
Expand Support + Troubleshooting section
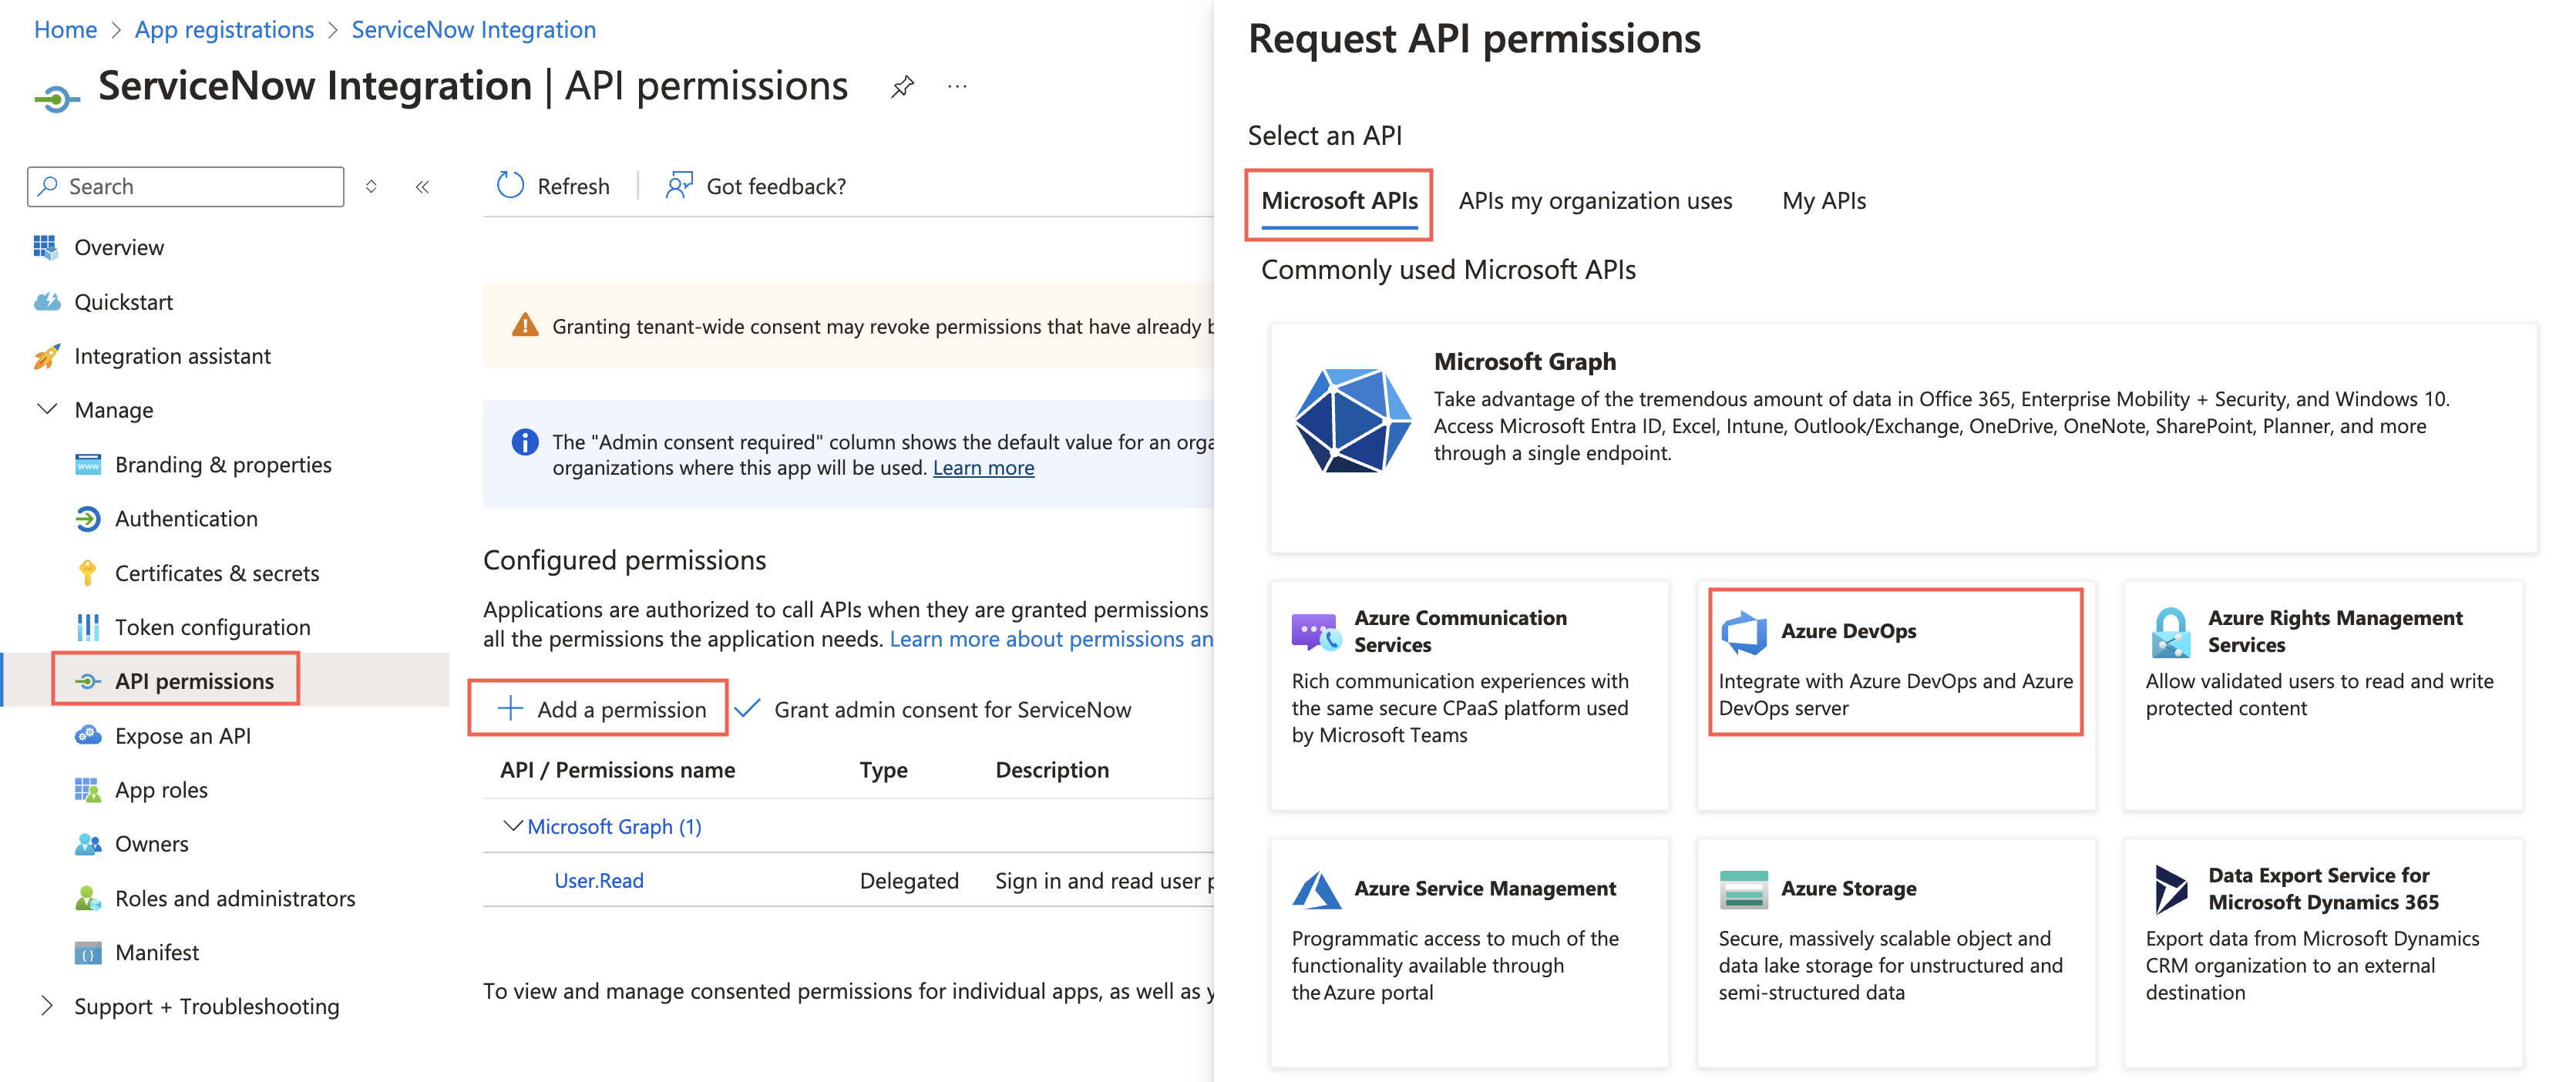46,1006
